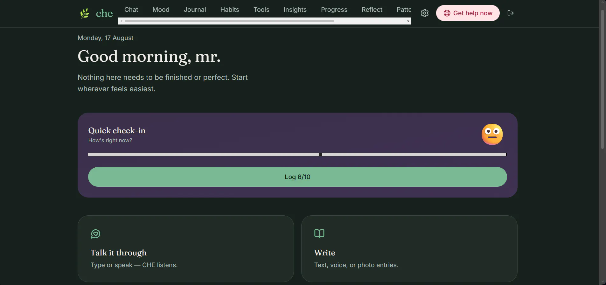Set the mood slider track value
The width and height of the screenshot is (606, 285).
pyautogui.click(x=297, y=154)
